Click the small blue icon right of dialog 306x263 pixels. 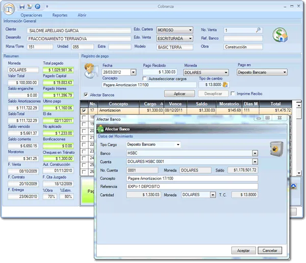point(293,186)
